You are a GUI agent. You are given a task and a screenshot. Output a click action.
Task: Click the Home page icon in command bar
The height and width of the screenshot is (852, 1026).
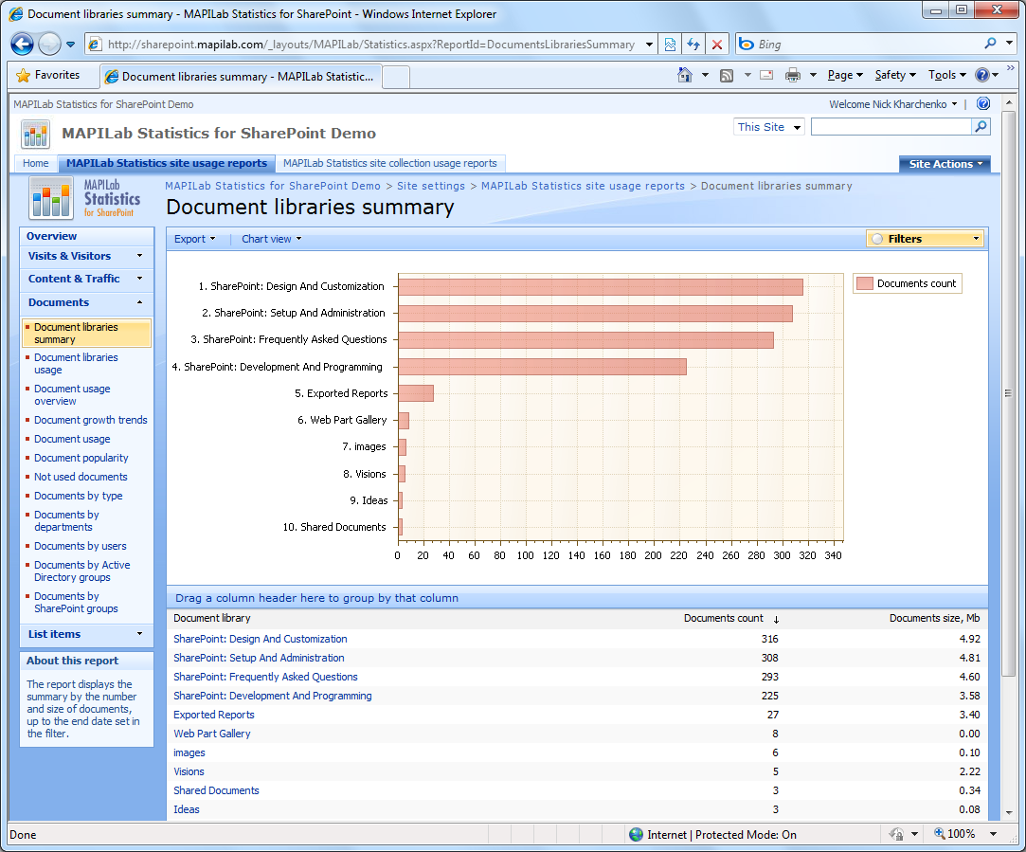point(684,75)
